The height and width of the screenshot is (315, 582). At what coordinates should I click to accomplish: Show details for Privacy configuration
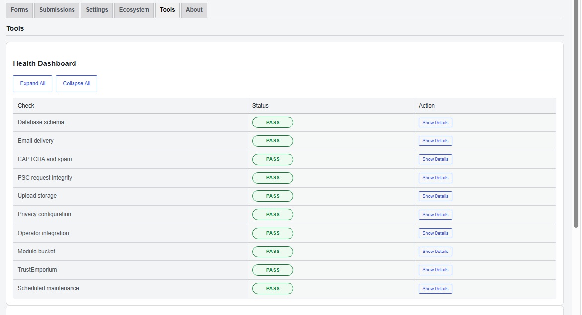click(x=436, y=215)
